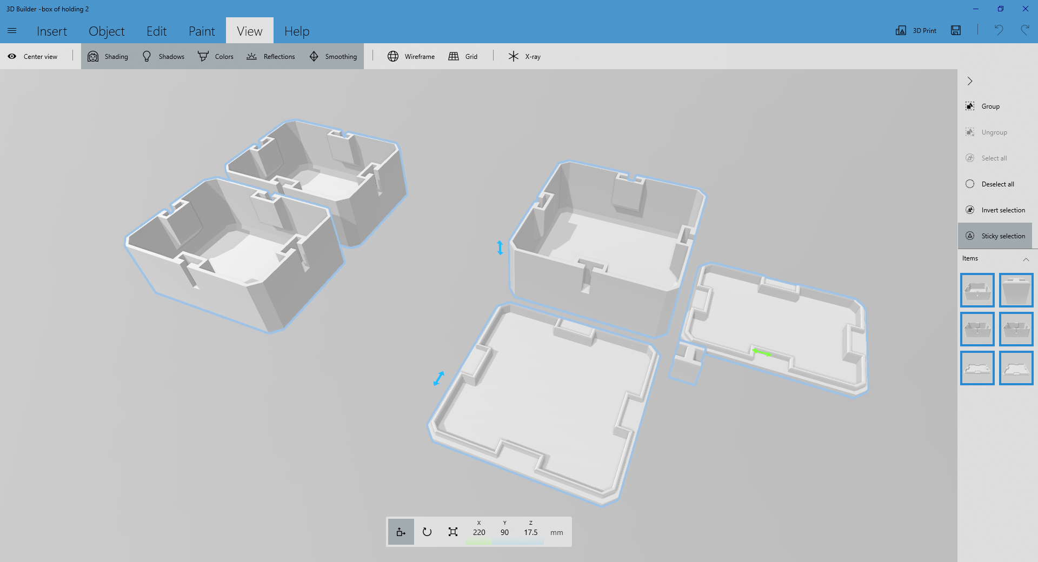The width and height of the screenshot is (1038, 562).
Task: Click the Undo arrow icon
Action: [x=999, y=31]
